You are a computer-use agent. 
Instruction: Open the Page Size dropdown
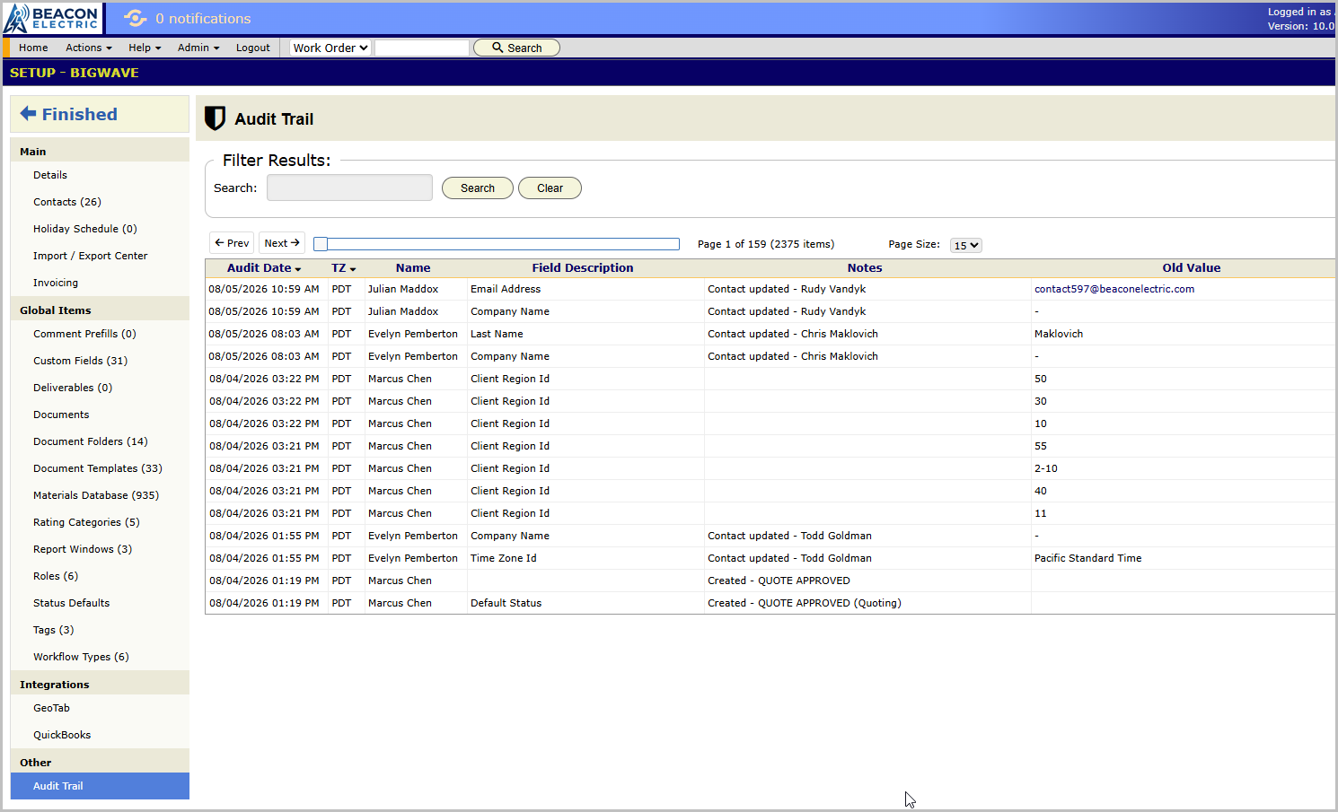click(966, 245)
